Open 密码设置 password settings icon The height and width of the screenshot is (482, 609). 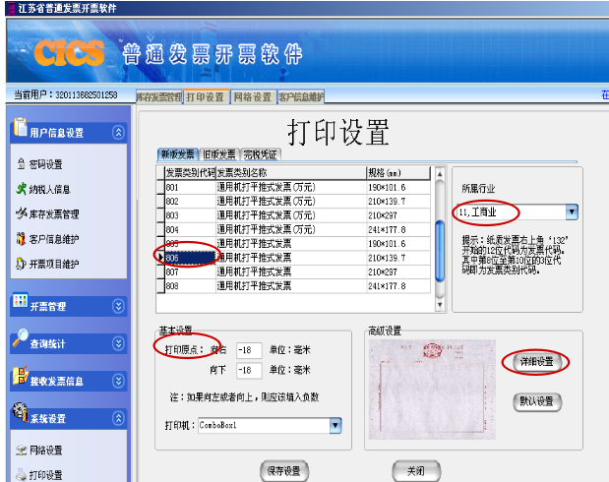point(21,164)
